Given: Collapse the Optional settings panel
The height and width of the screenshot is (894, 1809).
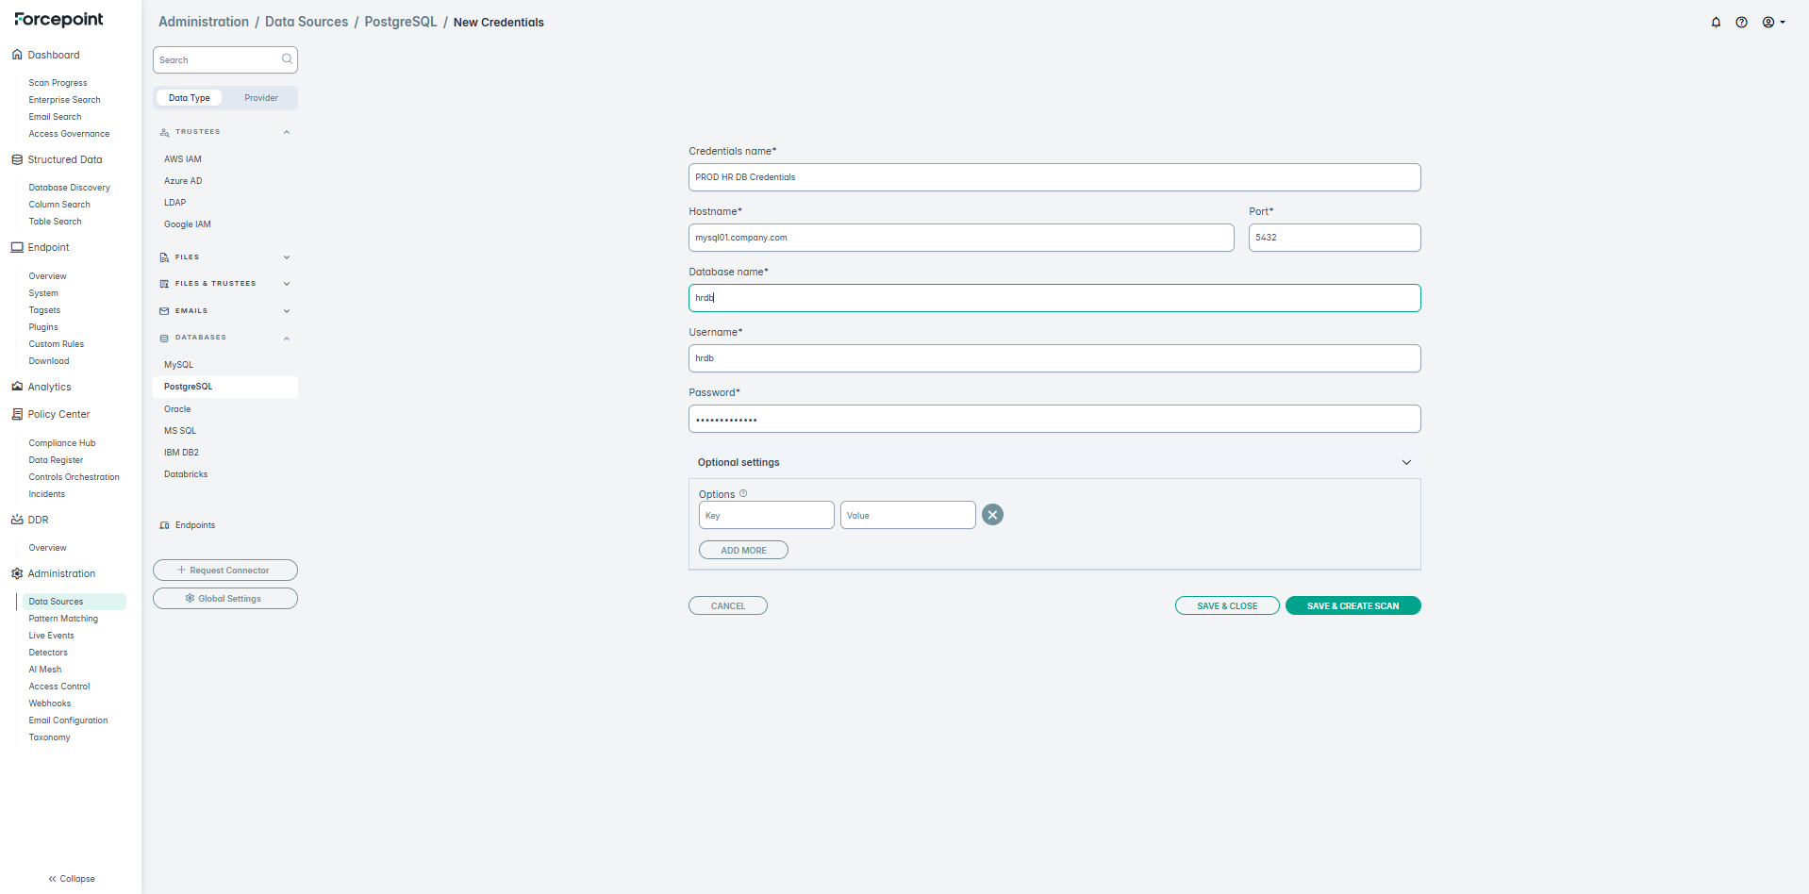Looking at the screenshot, I should point(1405,462).
